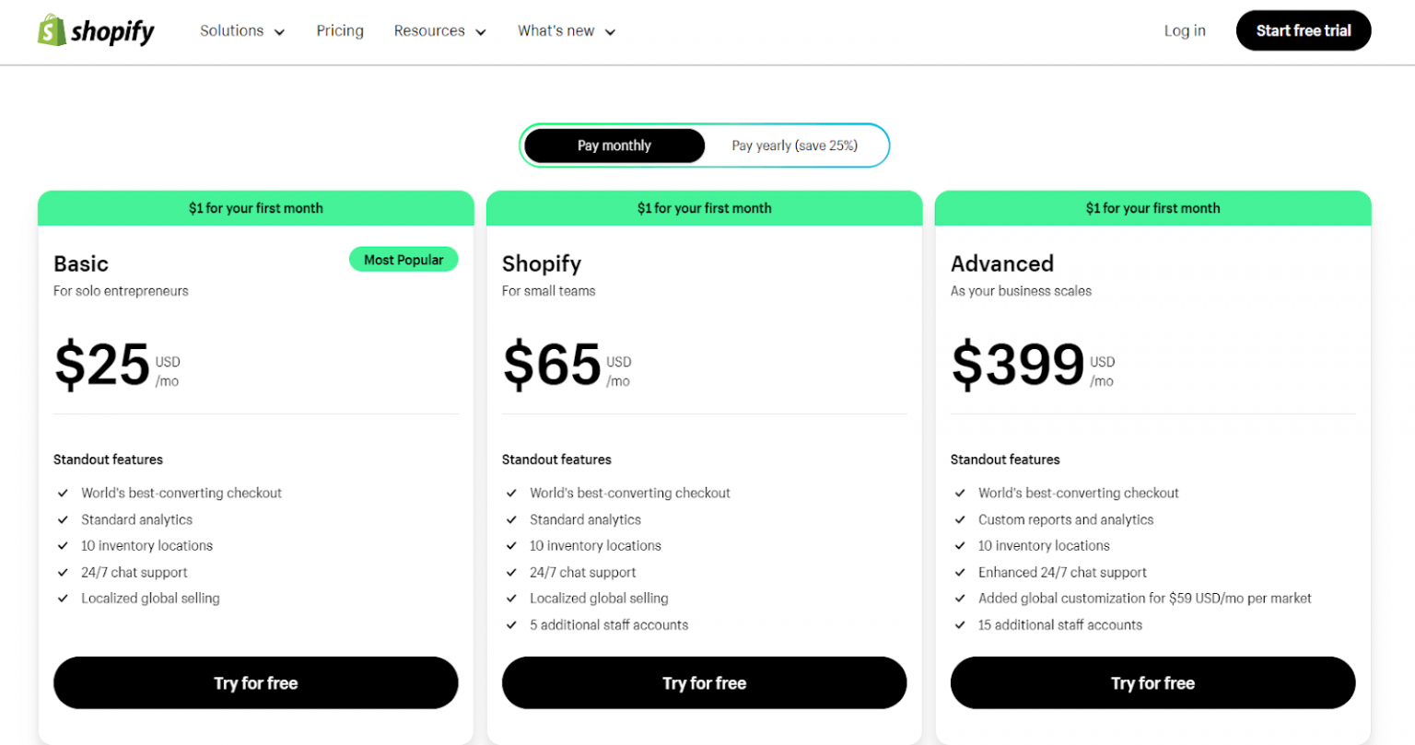
Task: Click the shopify wordmark in the header
Action: point(113,30)
